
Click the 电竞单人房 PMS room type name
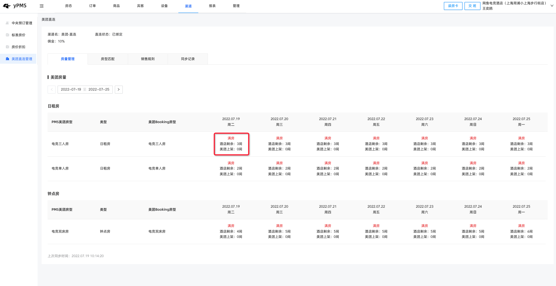(x=60, y=169)
